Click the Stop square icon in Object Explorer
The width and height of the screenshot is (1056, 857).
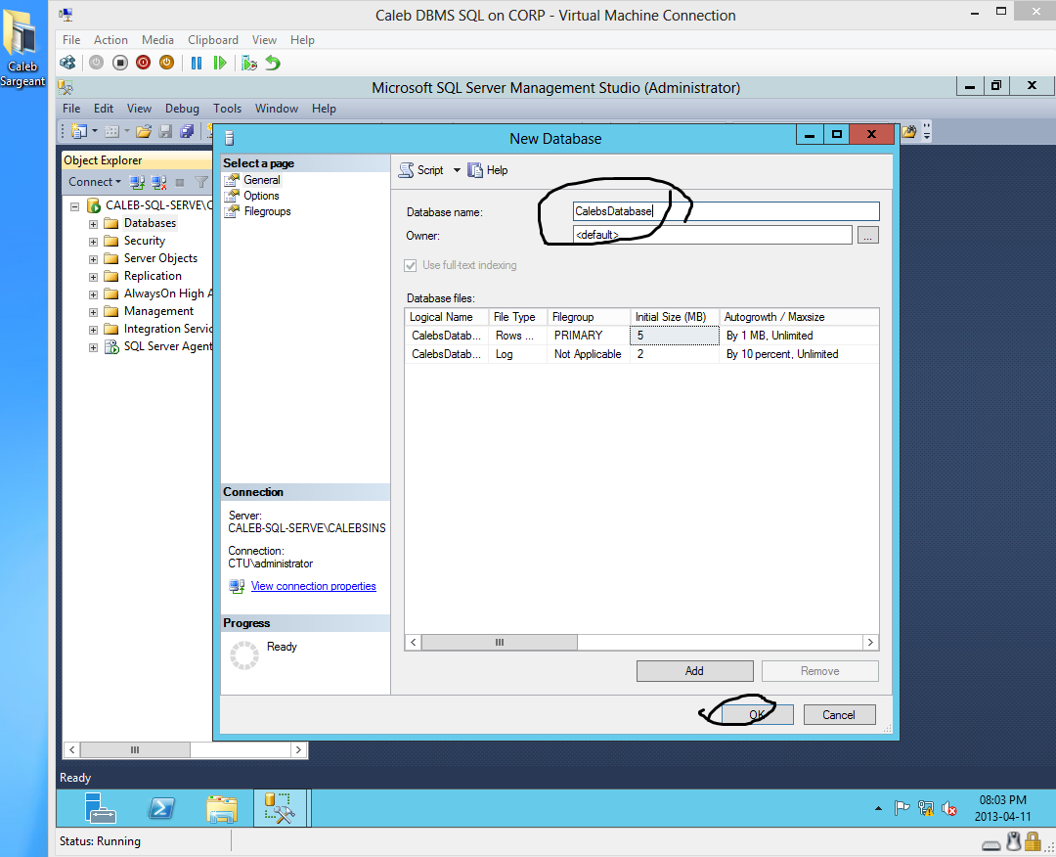point(180,182)
